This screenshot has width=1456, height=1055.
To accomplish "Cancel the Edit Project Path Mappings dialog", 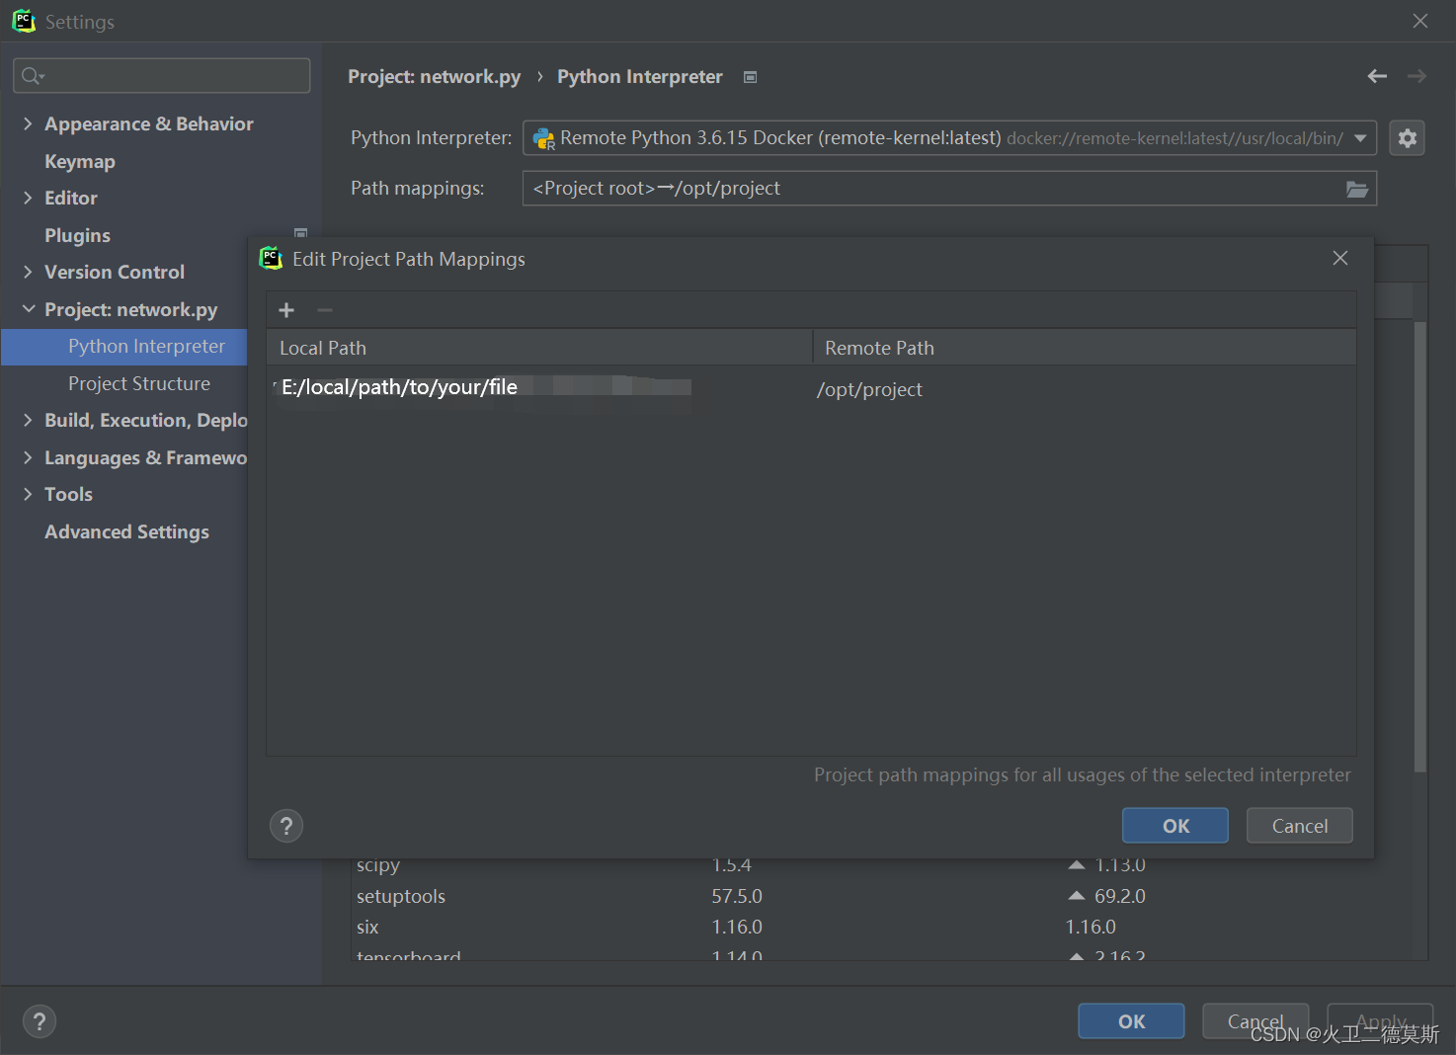I will (1299, 825).
